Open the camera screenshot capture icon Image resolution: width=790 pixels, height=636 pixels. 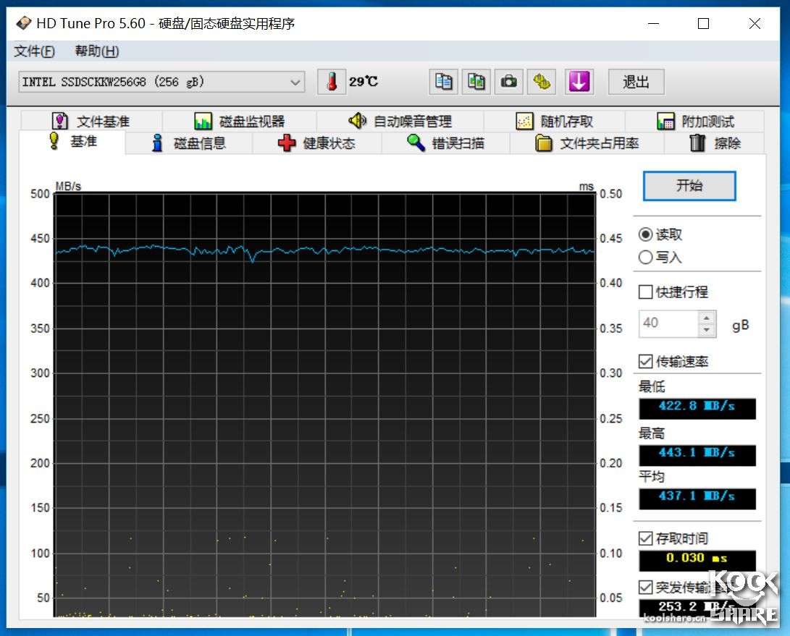tap(508, 82)
